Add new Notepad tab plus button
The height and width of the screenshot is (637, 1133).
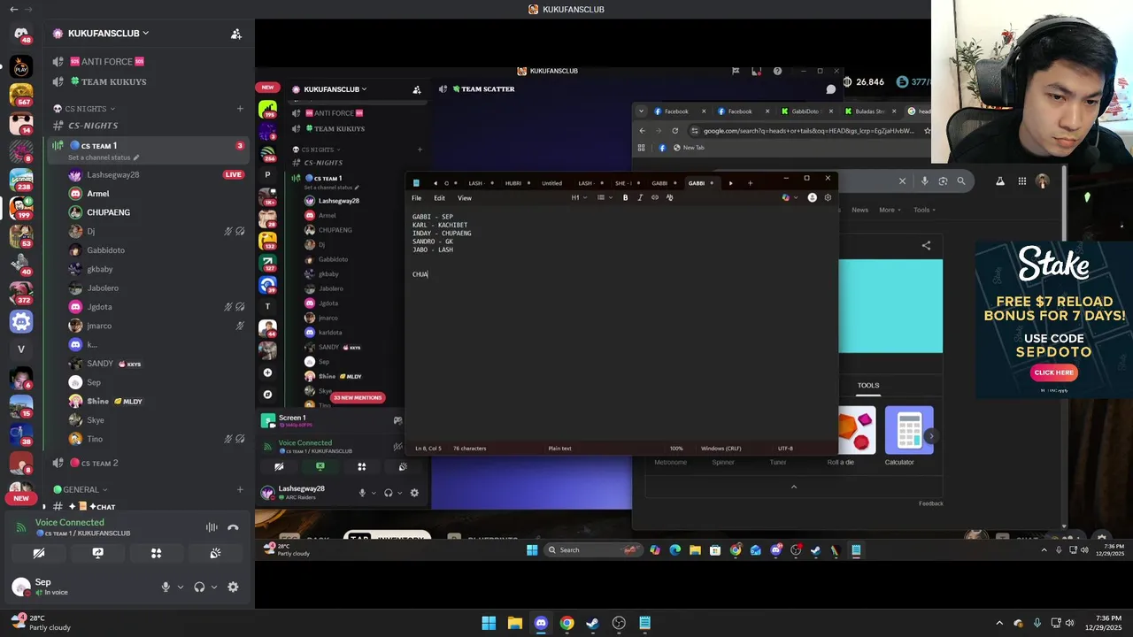click(750, 183)
